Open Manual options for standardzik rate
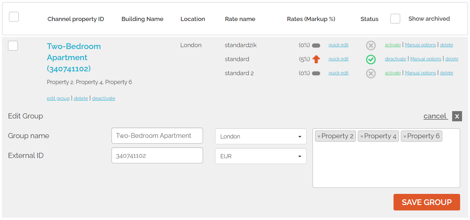Screen dimensions: 470x220 (x=420, y=45)
